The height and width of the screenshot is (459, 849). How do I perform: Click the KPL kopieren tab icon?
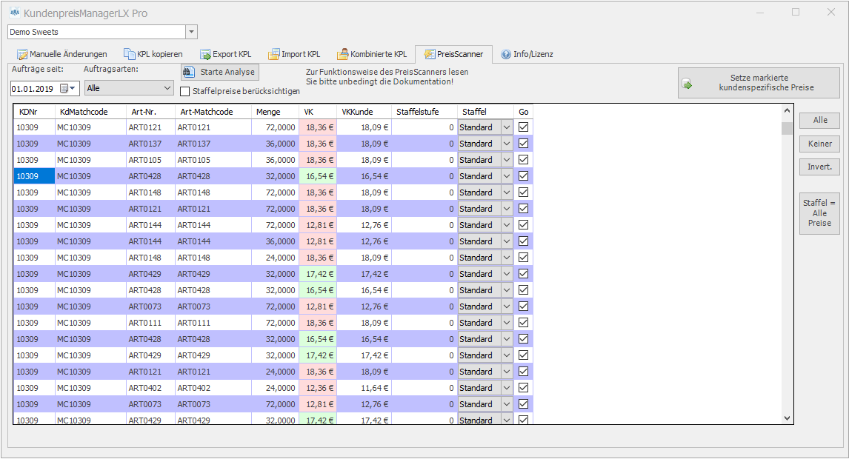[130, 54]
